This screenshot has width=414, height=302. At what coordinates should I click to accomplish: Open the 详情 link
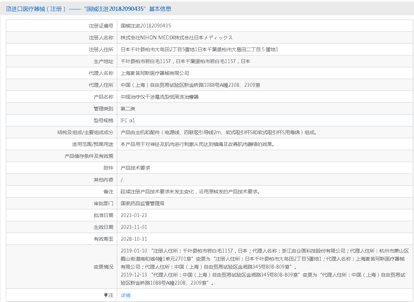[126, 295]
